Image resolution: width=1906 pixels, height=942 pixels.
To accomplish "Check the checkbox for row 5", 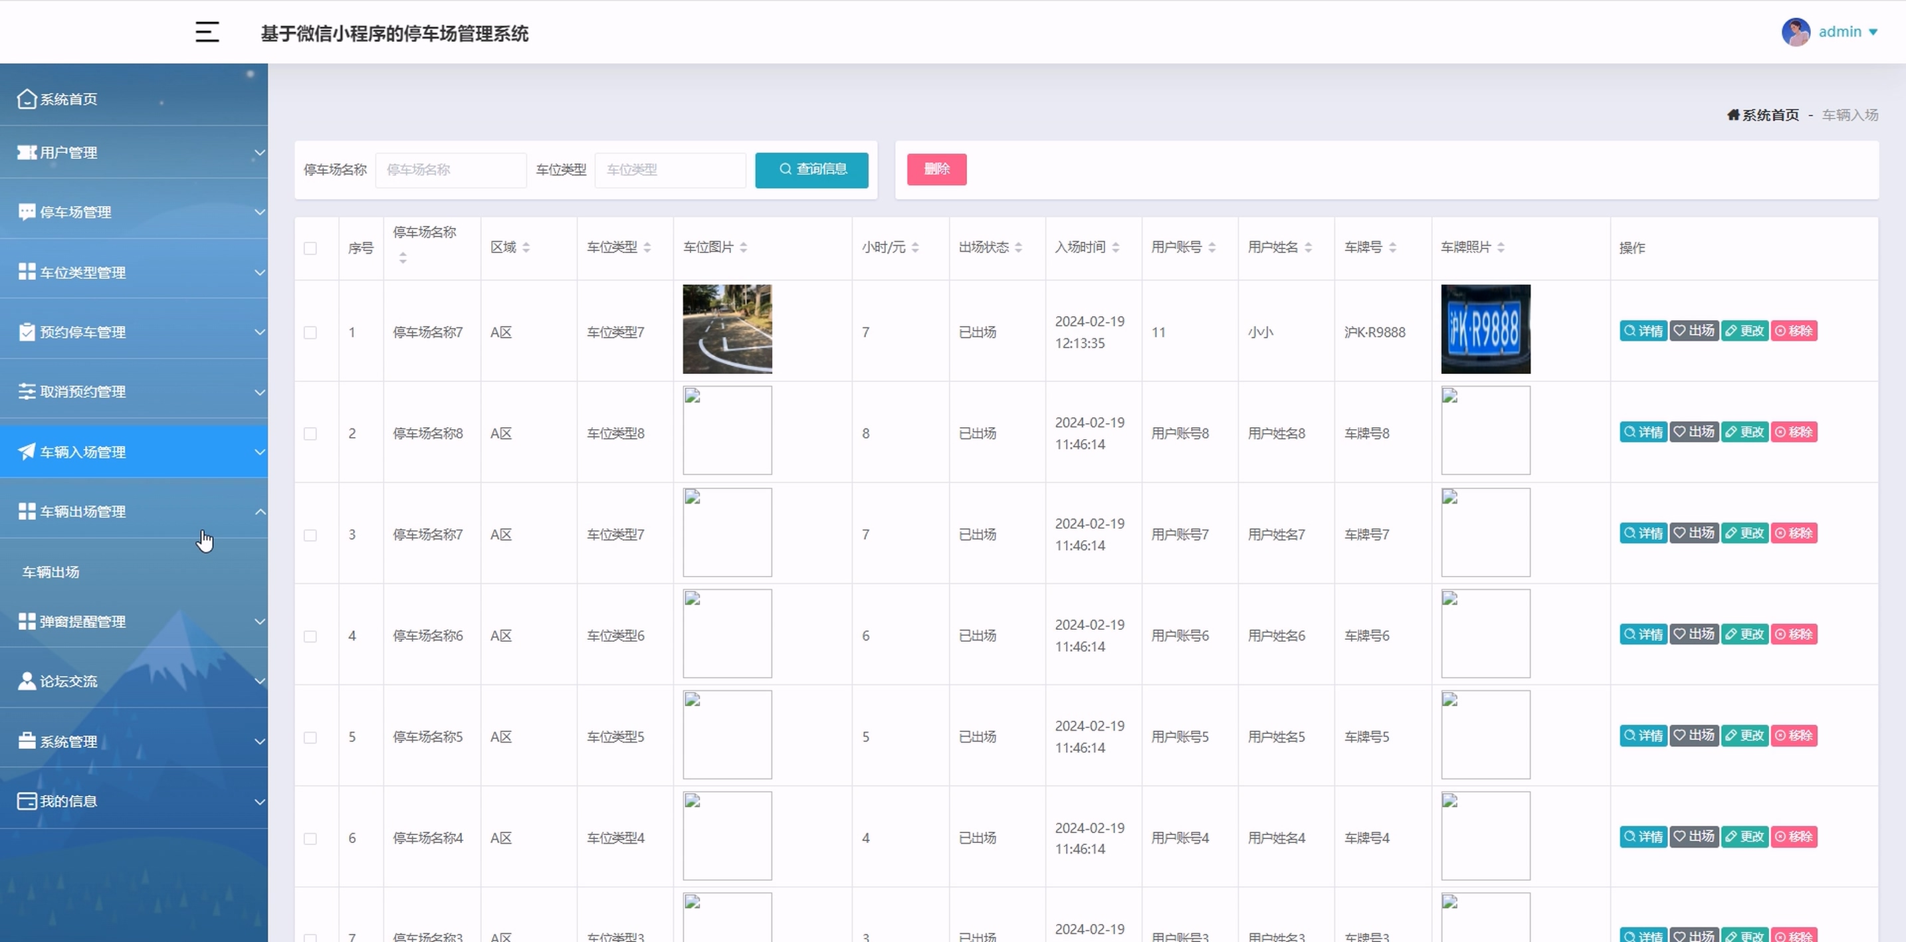I will [310, 738].
